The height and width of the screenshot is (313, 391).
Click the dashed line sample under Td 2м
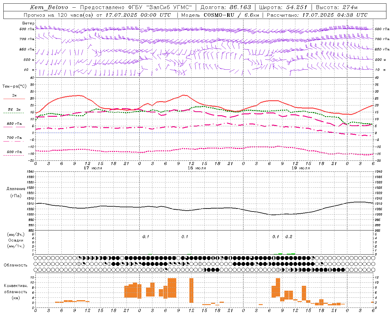coord(14,113)
